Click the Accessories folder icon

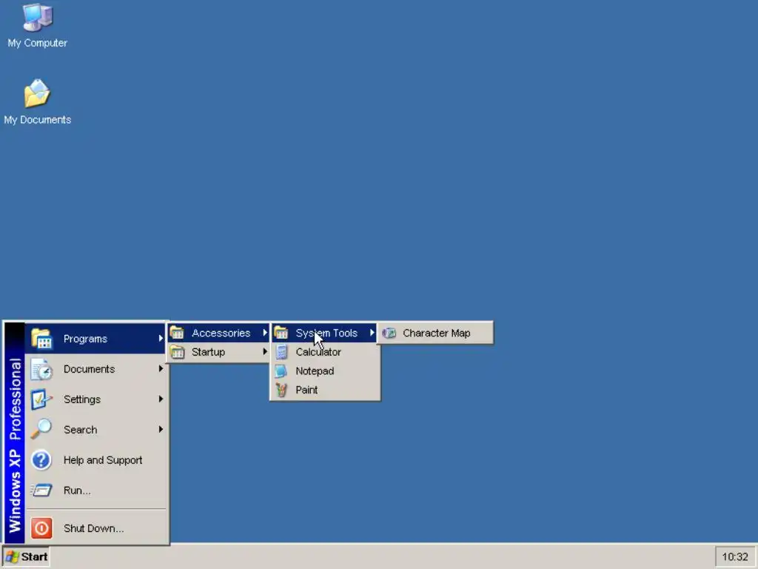tap(177, 333)
